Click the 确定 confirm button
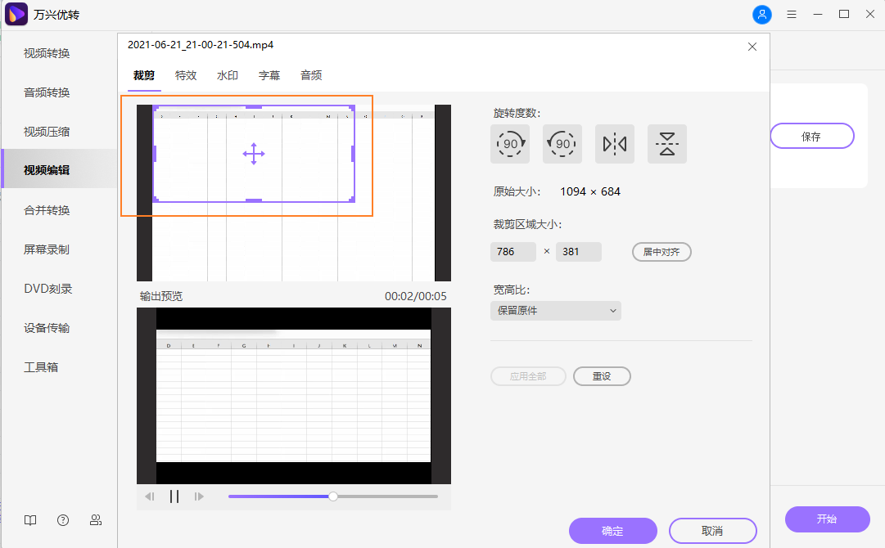 (x=612, y=531)
